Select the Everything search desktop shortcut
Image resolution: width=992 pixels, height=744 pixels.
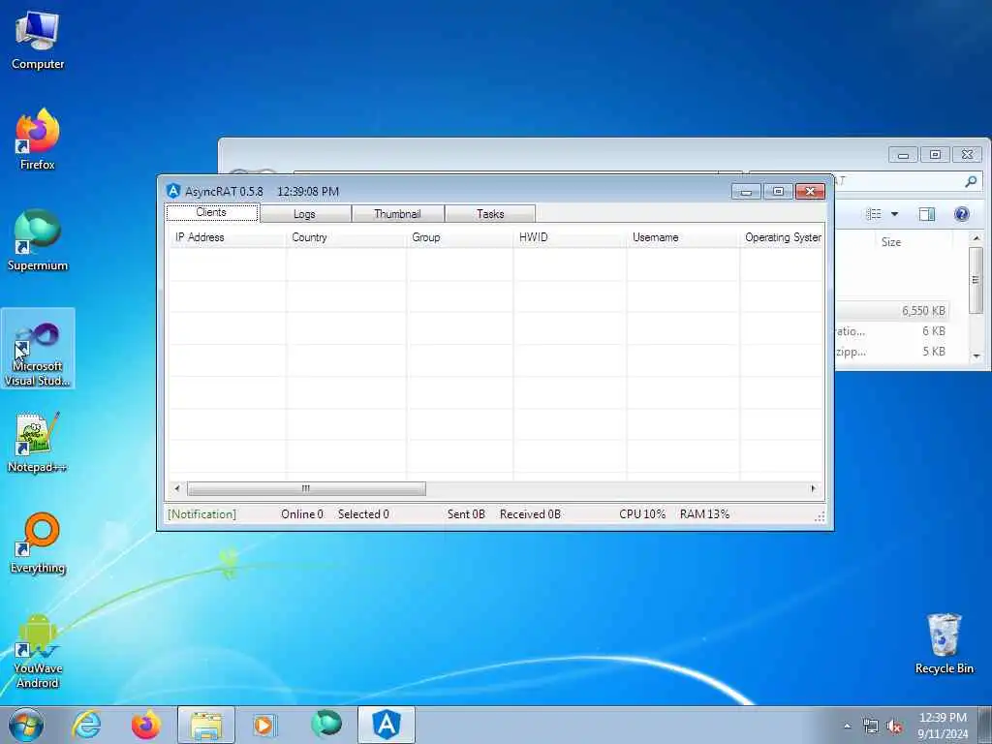pos(38,542)
